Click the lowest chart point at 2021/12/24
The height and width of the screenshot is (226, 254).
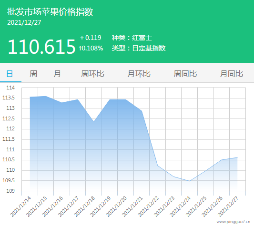[189, 181]
